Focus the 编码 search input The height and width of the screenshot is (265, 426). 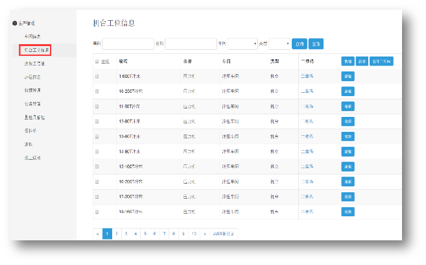tap(128, 44)
